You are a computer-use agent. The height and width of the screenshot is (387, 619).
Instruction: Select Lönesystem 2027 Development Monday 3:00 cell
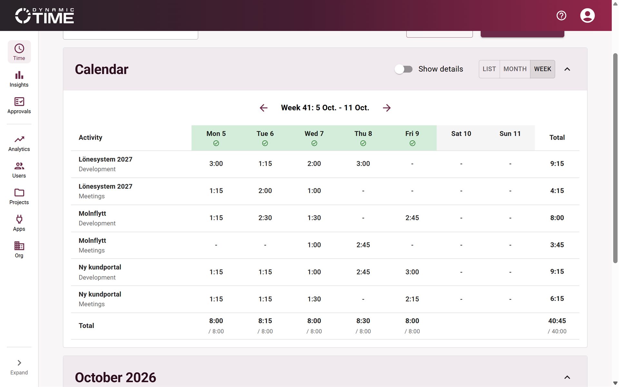[x=216, y=164]
